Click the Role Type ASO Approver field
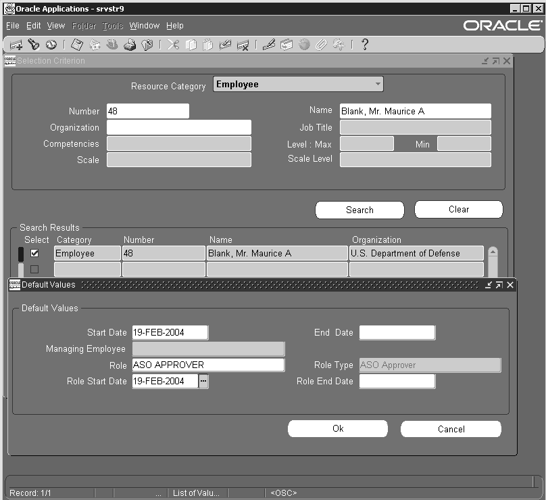 430,365
